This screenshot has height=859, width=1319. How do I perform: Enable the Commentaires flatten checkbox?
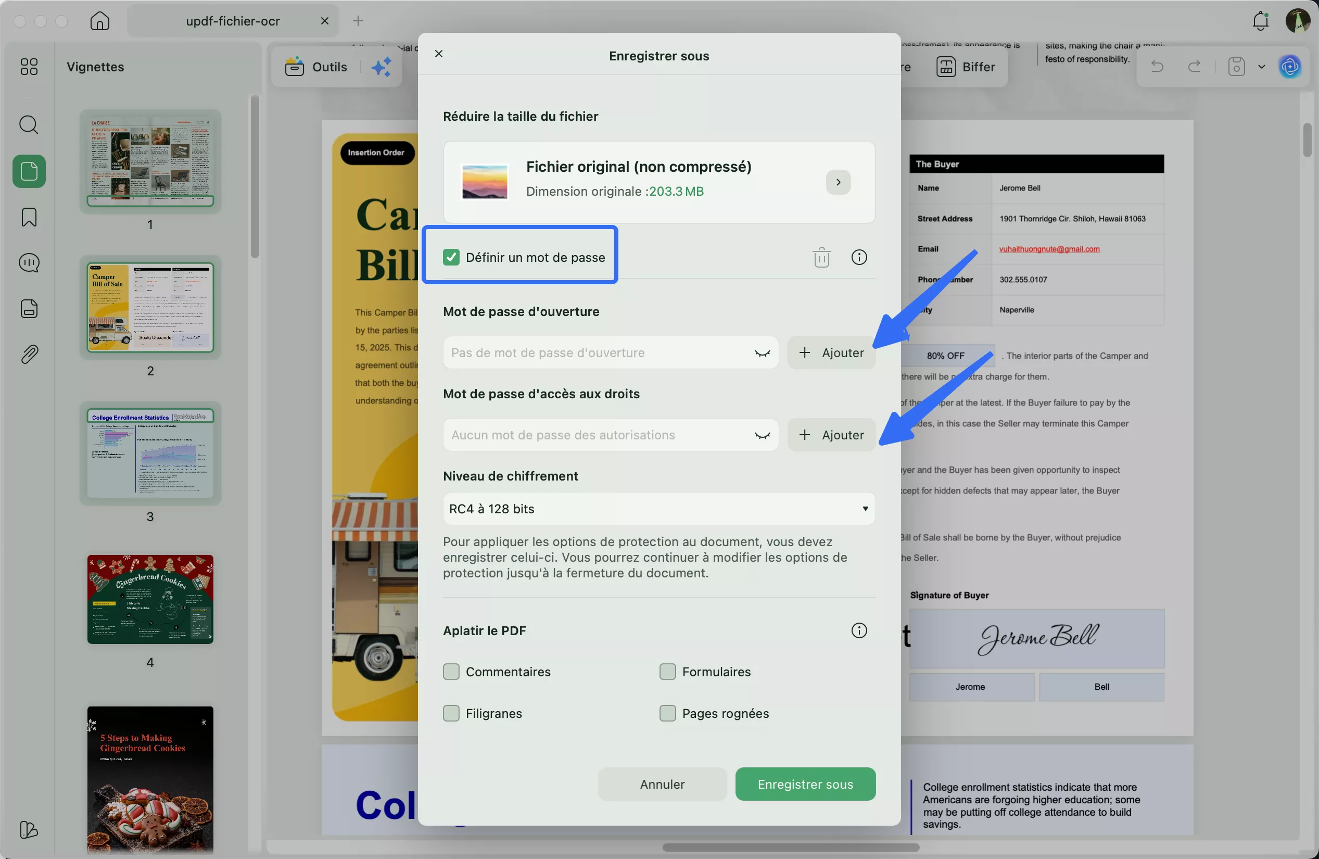pos(451,672)
